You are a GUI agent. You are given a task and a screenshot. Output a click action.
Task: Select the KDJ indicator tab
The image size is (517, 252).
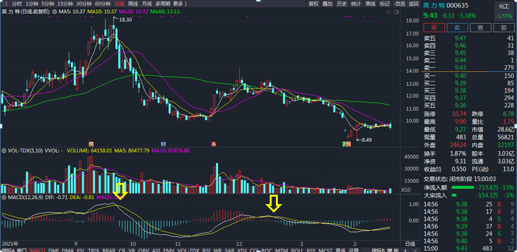point(242,250)
